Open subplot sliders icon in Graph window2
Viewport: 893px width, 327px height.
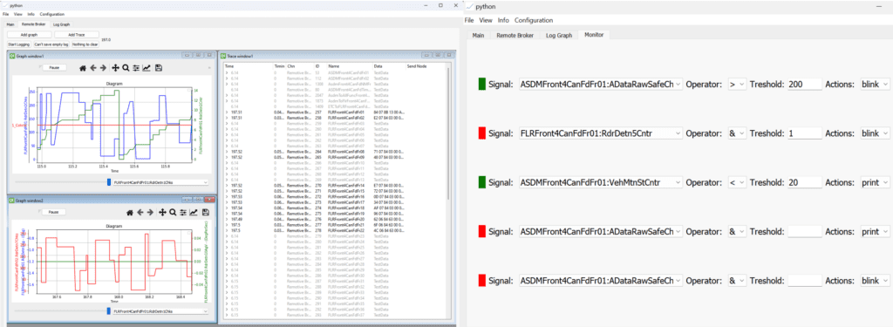[183, 212]
